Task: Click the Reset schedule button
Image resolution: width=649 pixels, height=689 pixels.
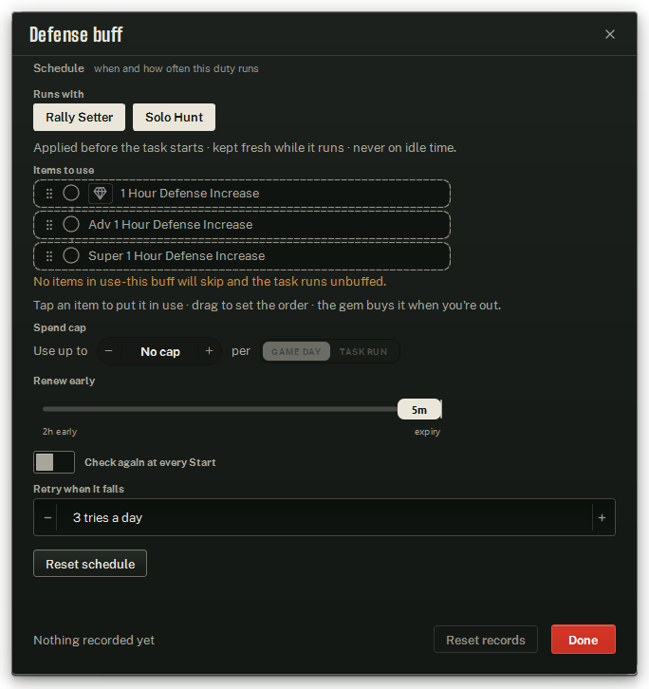Action: click(90, 564)
